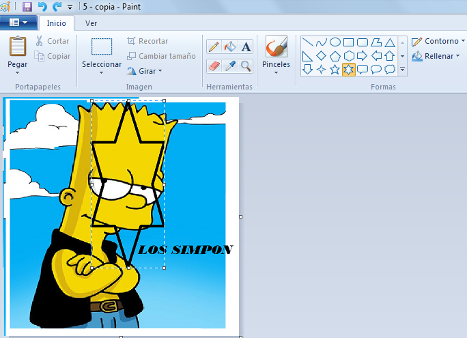
Task: Select the Color picker eyedropper tool
Action: click(x=230, y=66)
